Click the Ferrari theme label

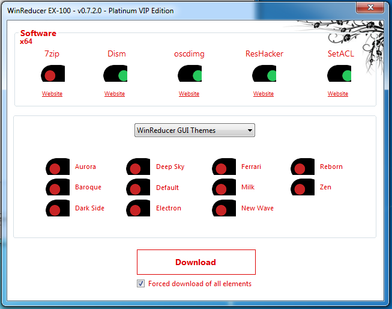coord(251,167)
